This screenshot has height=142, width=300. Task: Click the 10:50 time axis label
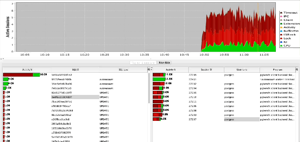[x=204, y=55]
